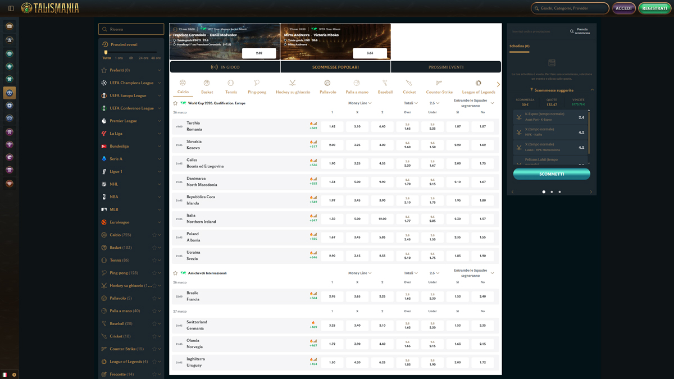Open the Money Line dropdown for World Cup
674x379 pixels.
pos(359,103)
